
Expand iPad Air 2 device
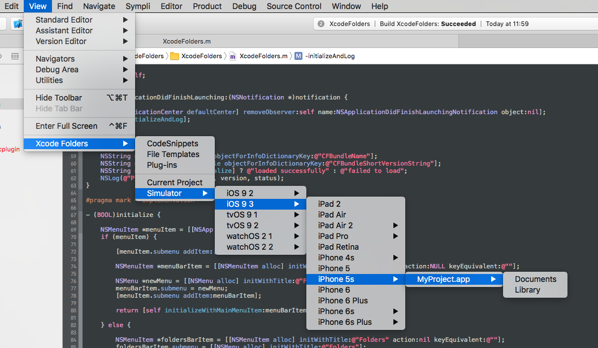click(x=356, y=225)
